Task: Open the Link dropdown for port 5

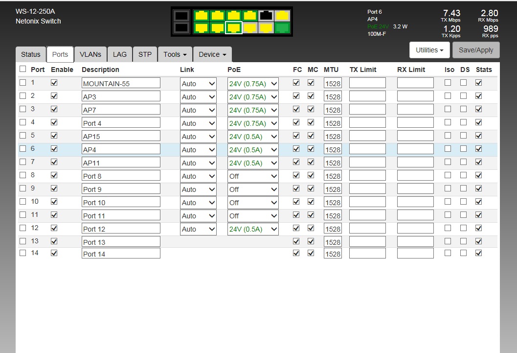Action: (198, 137)
